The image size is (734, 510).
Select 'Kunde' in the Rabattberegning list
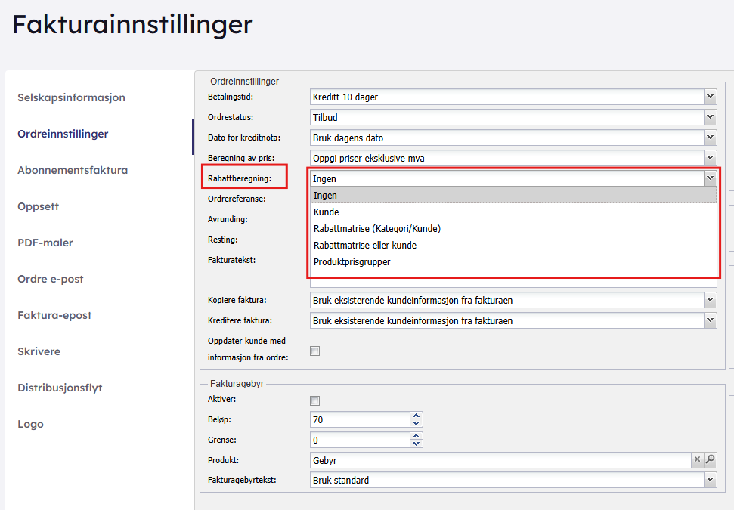pyautogui.click(x=326, y=212)
